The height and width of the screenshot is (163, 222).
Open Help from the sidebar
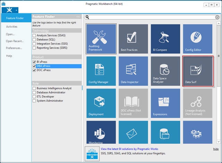point(9,56)
